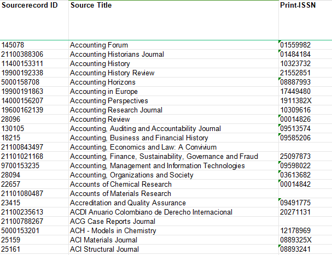Select the ISSN cell 08893241
The height and width of the screenshot is (255, 332).
(x=295, y=249)
